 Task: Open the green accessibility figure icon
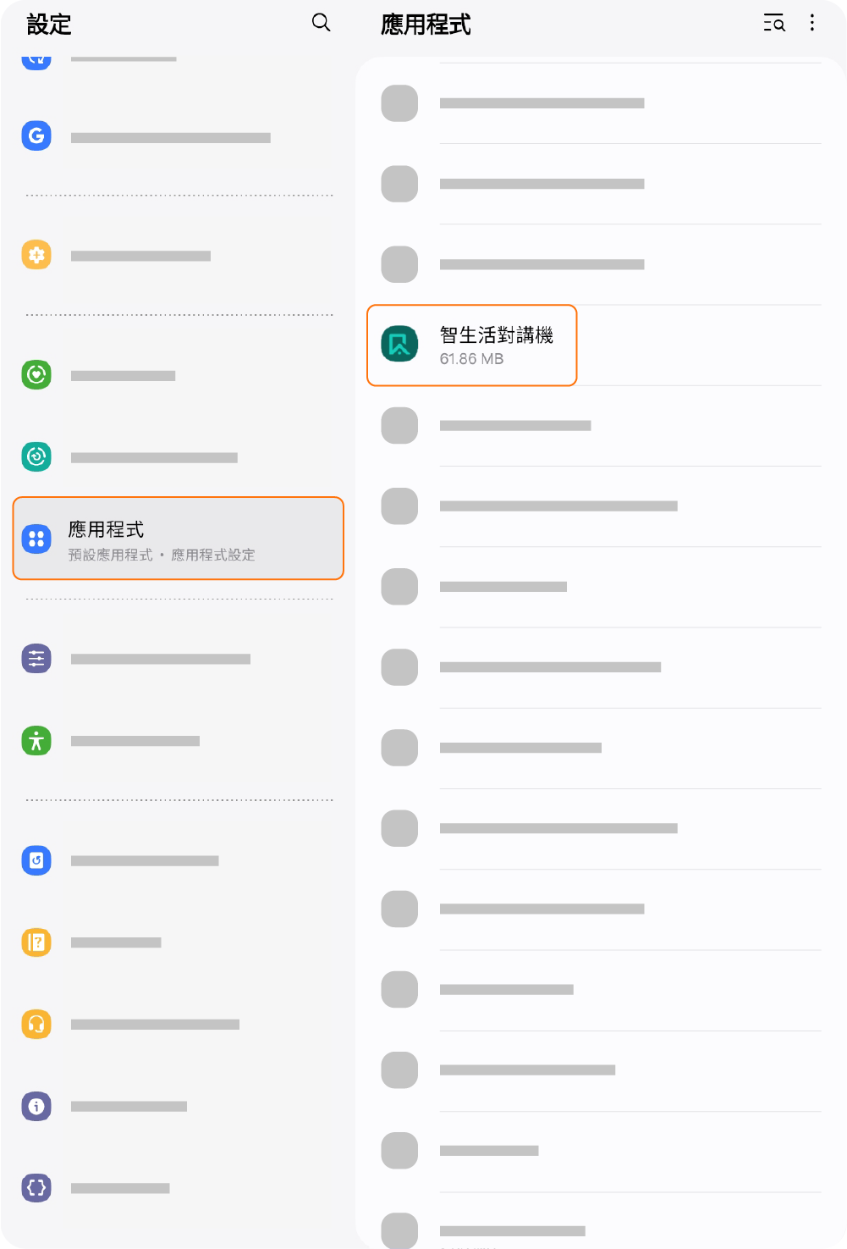coord(36,741)
